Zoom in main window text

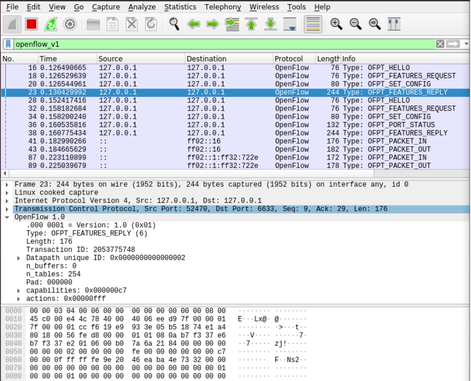(x=336, y=24)
